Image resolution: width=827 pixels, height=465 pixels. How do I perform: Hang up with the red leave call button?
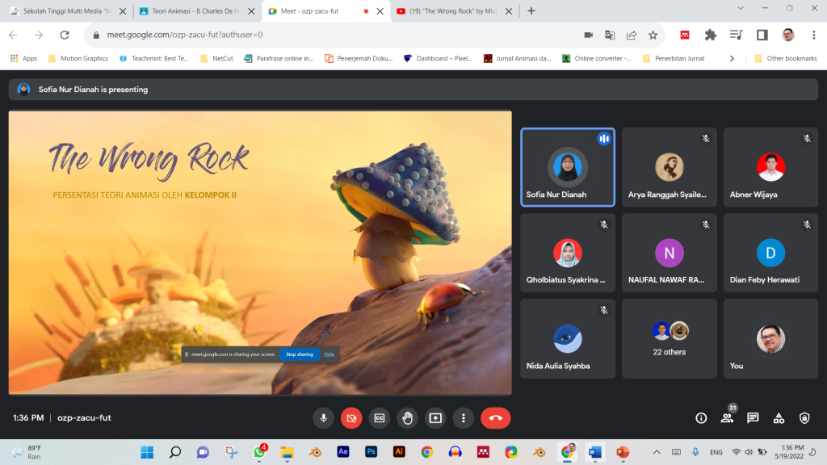495,417
